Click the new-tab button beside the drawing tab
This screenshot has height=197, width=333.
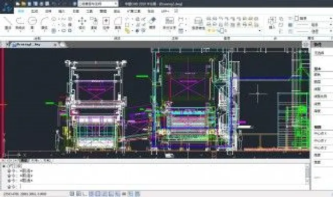(x=62, y=44)
